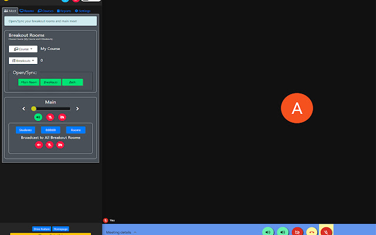Open the Breakouts dropdown
The image size is (376, 235).
pos(23,61)
